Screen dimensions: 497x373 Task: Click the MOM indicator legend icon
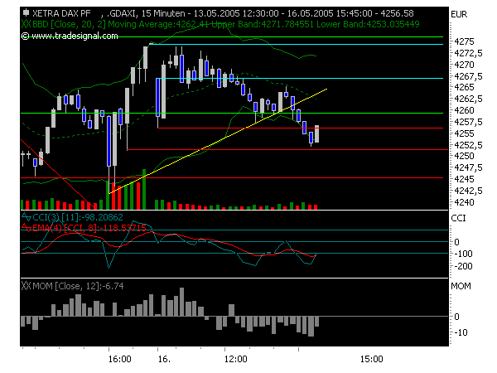(26, 286)
